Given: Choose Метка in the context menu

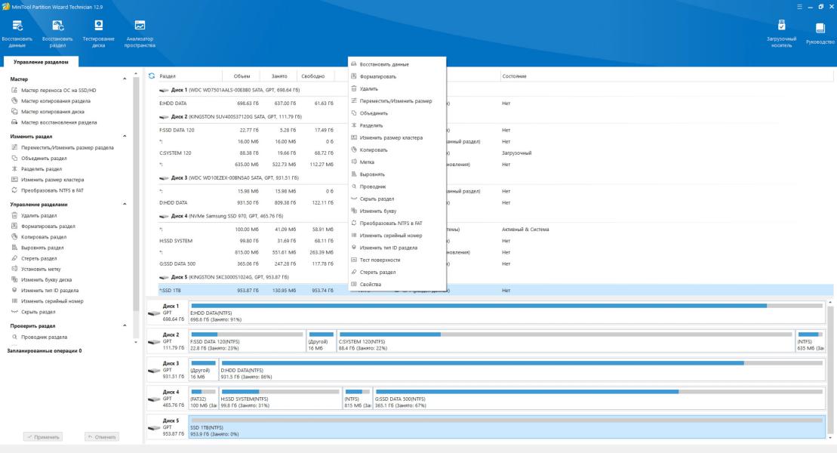Looking at the screenshot, I should (x=397, y=162).
